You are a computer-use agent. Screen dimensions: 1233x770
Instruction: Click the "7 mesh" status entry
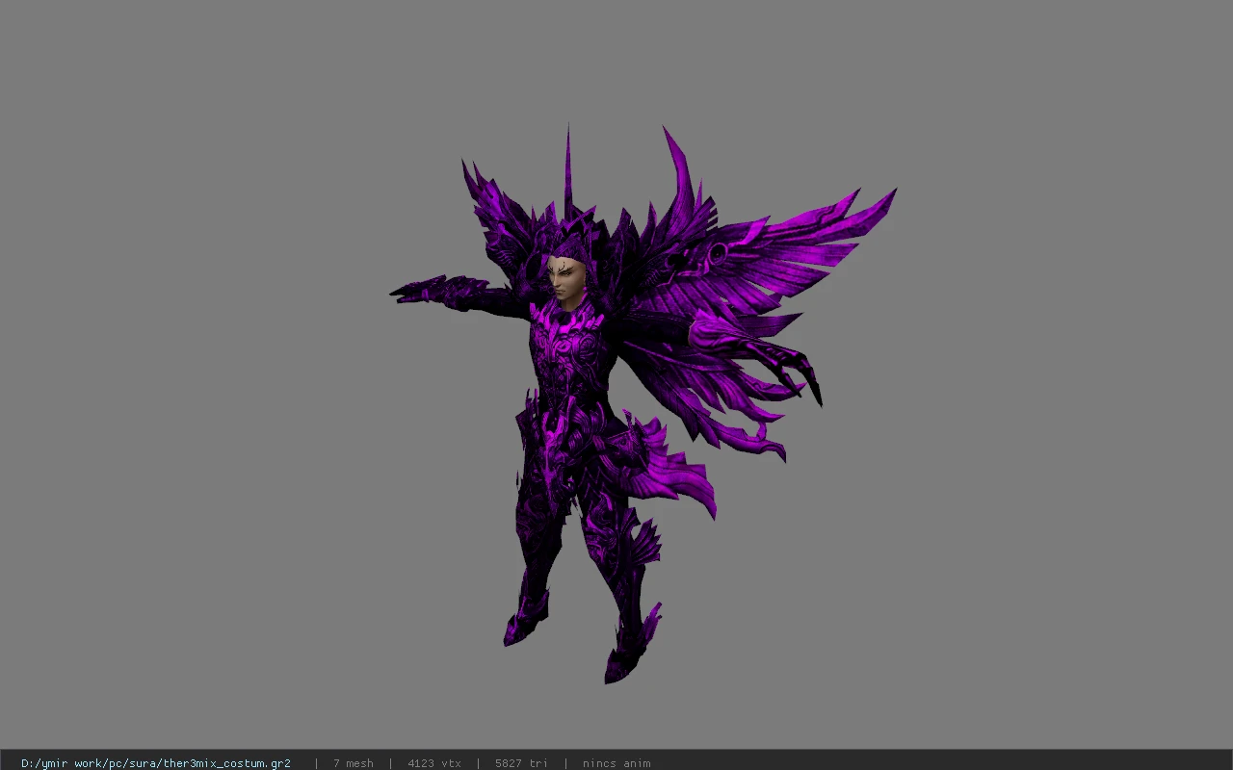click(x=354, y=763)
